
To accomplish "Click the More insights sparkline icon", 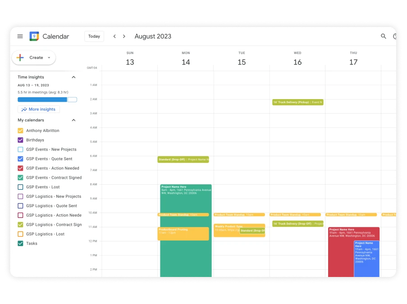I will tap(24, 109).
